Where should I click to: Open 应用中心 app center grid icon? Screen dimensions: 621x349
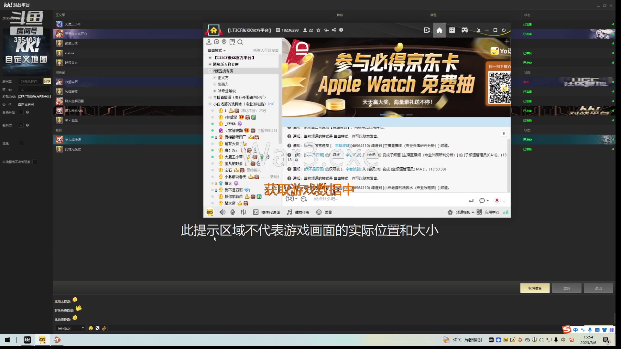pyautogui.click(x=479, y=212)
